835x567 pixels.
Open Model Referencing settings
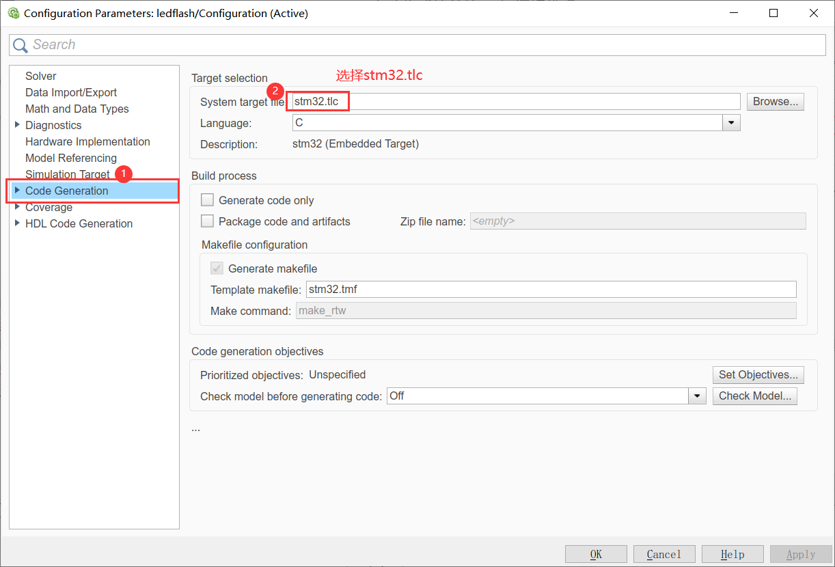tap(71, 158)
